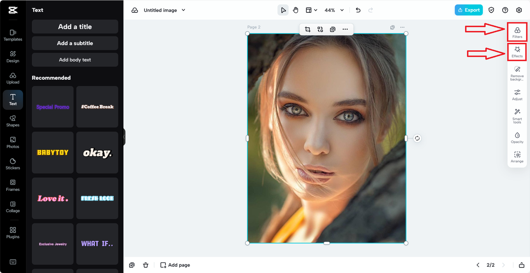Click Add a subtitle button
The width and height of the screenshot is (530, 273).
click(75, 43)
